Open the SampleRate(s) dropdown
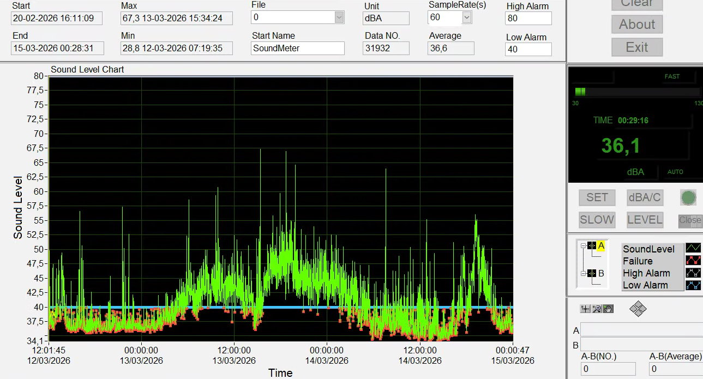The image size is (703, 379). click(x=466, y=17)
